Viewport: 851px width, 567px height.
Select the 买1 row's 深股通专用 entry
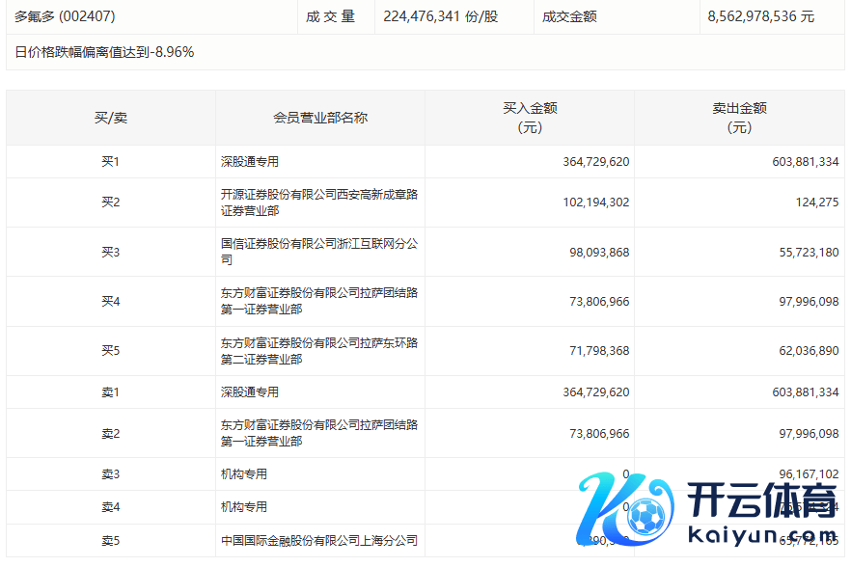coord(250,162)
